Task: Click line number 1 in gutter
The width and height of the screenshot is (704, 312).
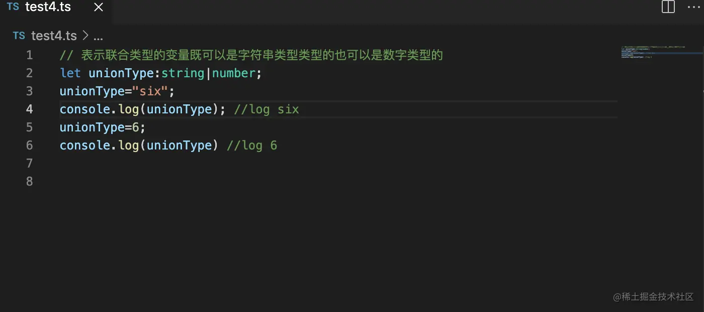Action: coord(30,55)
